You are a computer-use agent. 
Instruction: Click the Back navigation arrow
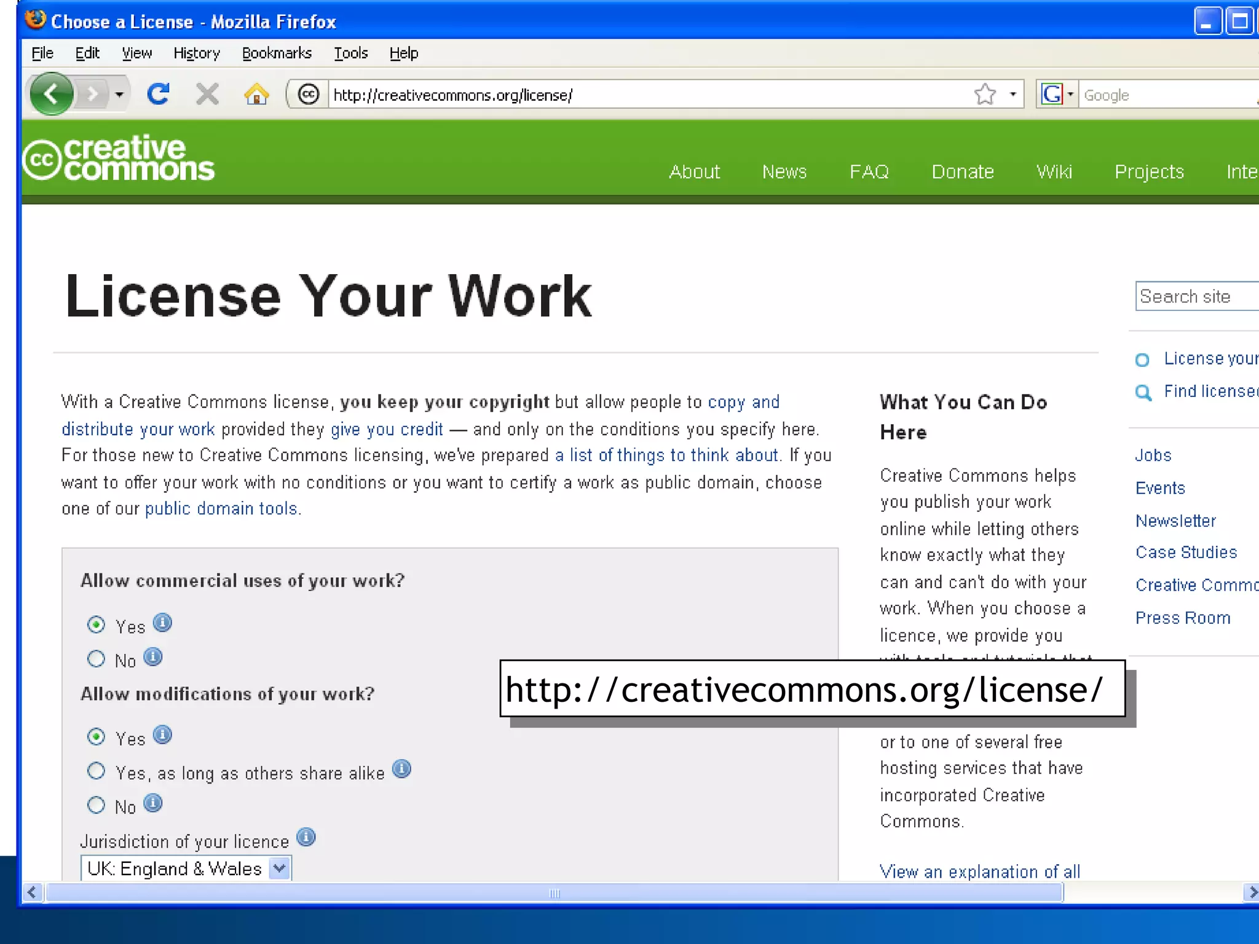[52, 94]
